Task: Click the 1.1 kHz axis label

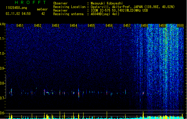Action: 3,39
